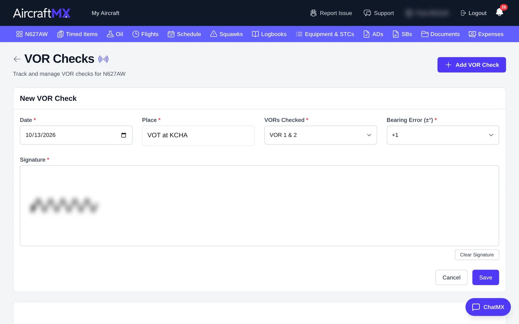Click the VOR signal icon next to title
Viewport: 519px width, 324px height.
[x=103, y=59]
